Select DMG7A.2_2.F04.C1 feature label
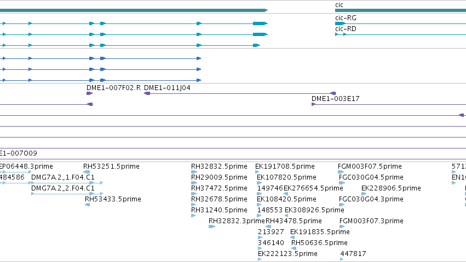 coord(63,188)
